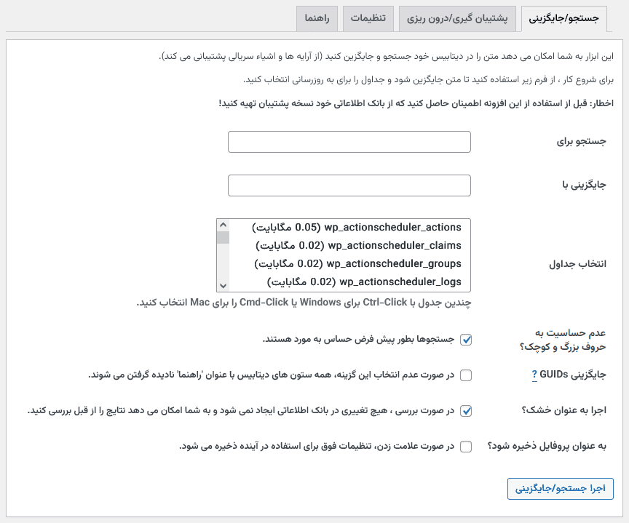Toggle case-insensitive search checkbox

pos(466,340)
